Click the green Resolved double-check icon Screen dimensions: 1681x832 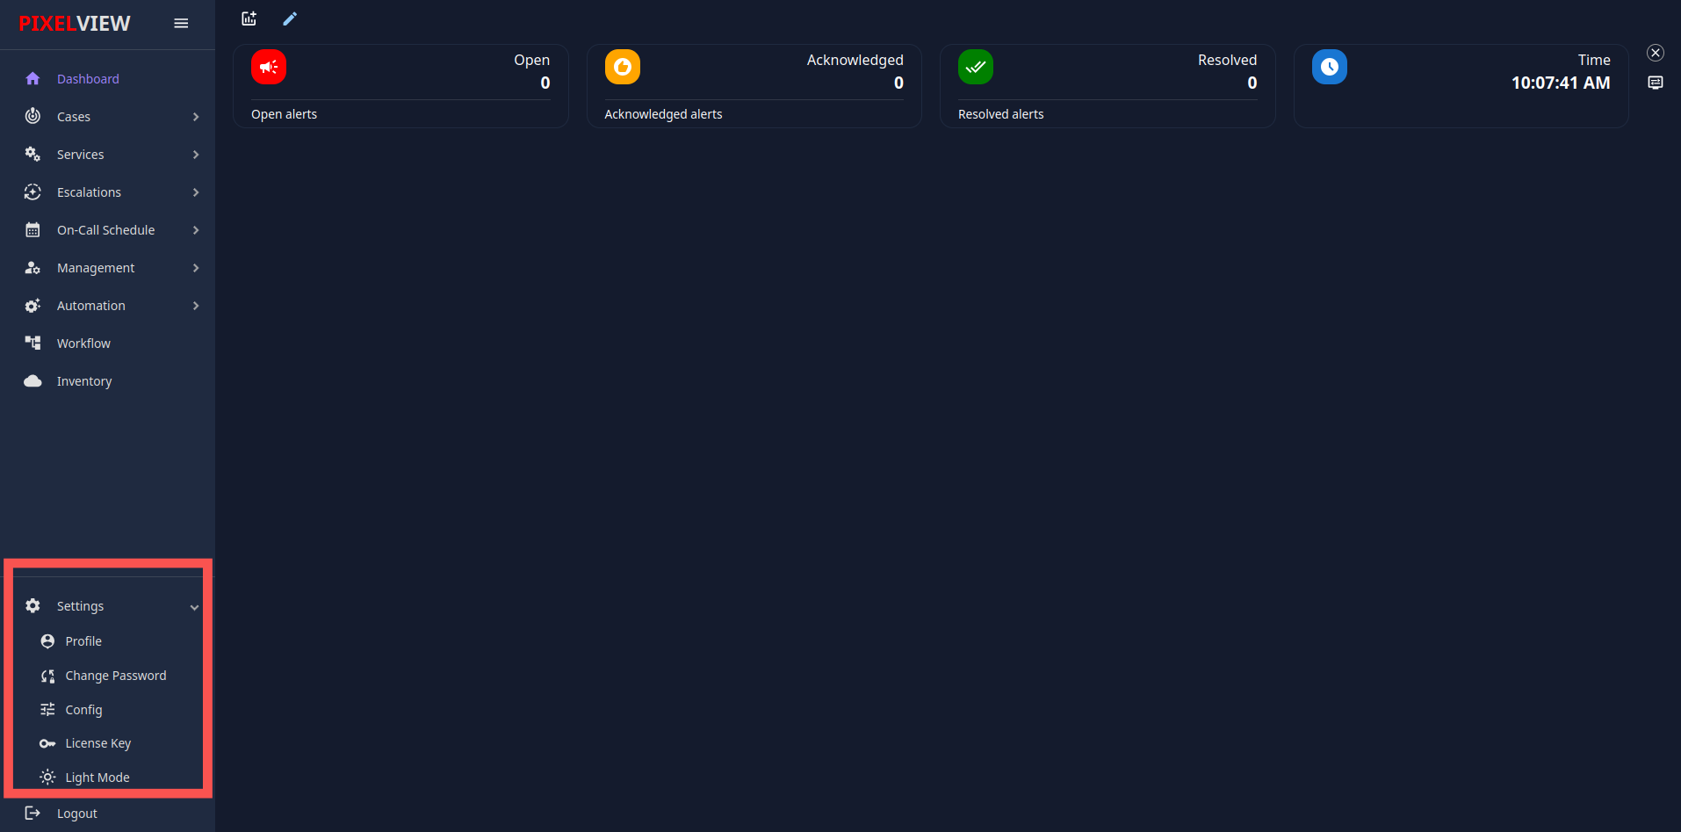coord(976,67)
